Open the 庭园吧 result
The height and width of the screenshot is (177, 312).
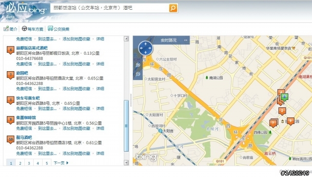pyautogui.click(x=22, y=73)
